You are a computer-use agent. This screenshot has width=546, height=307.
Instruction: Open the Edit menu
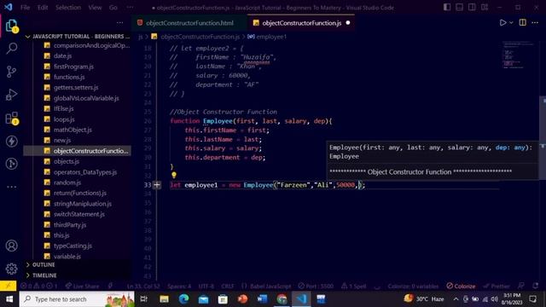pyautogui.click(x=43, y=8)
